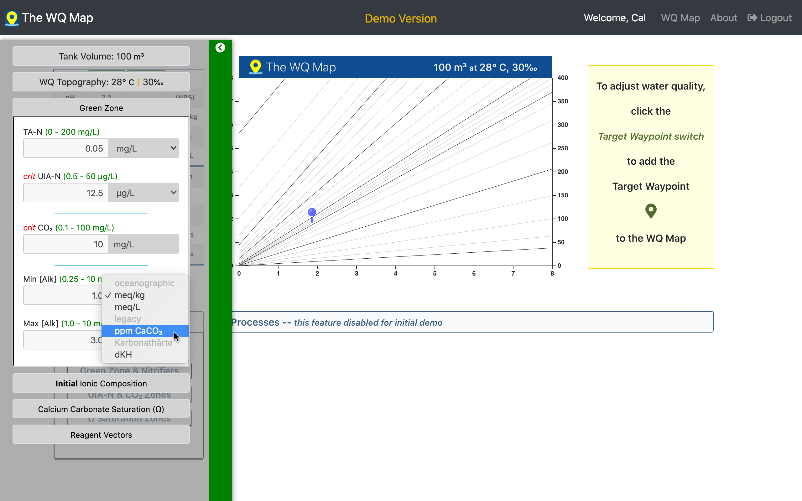Open the TA-N mg/L unit dropdown
802x501 pixels.
tap(144, 148)
